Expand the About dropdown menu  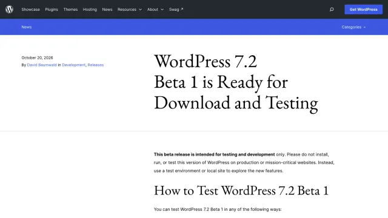pos(155,10)
